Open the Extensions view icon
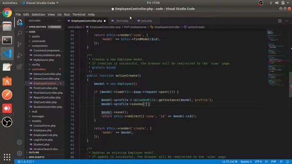This screenshot has width=292, height=164. click(x=20, y=67)
